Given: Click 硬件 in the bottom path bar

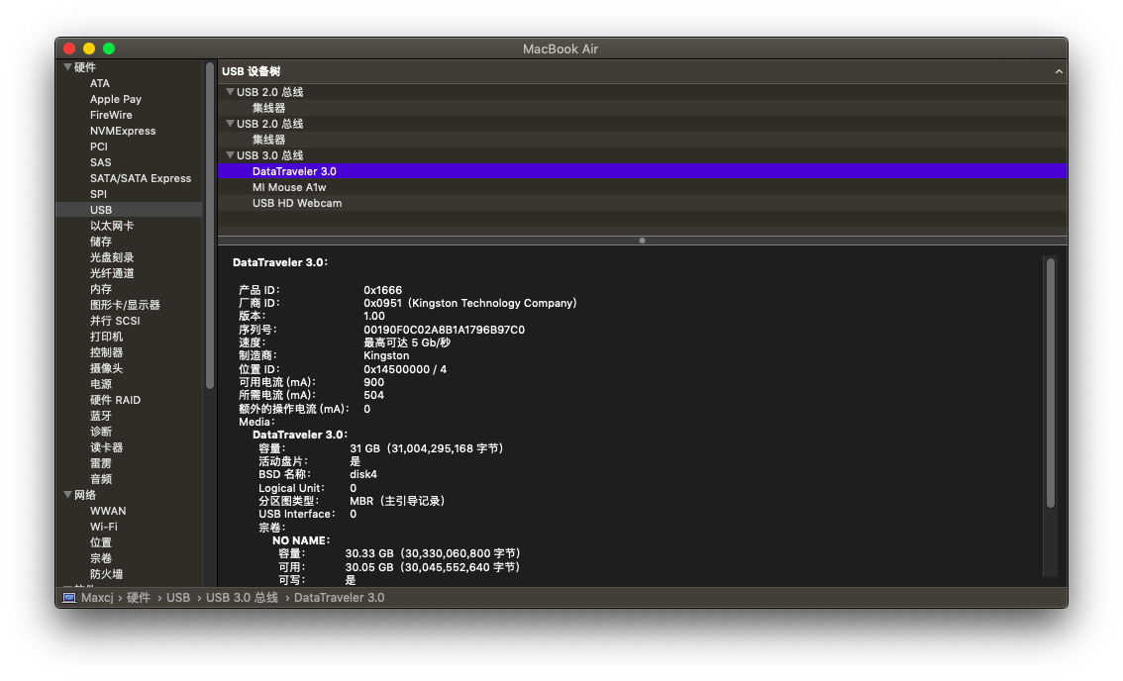Looking at the screenshot, I should [139, 597].
